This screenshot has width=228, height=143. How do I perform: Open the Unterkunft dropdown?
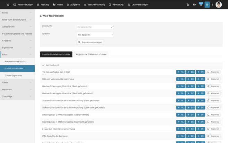tap(95, 27)
